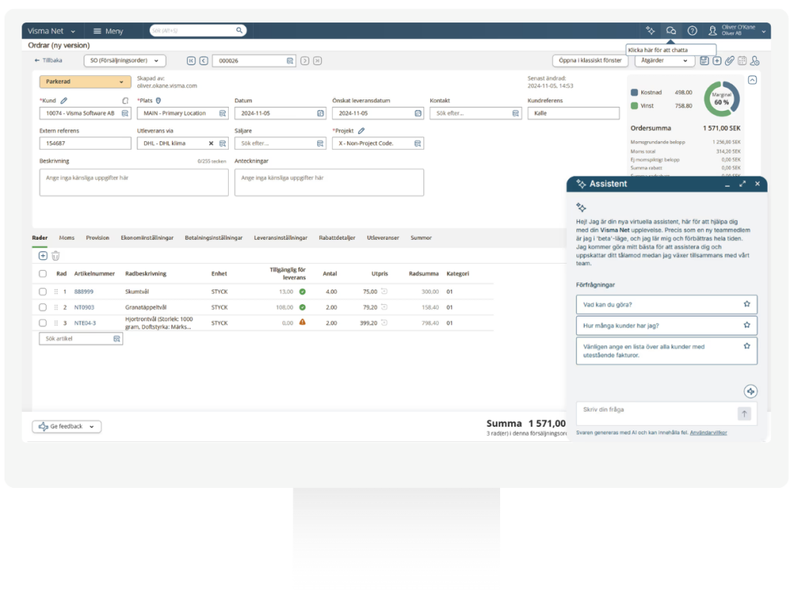Click the pencil edit icon next to Kund

coord(64,100)
